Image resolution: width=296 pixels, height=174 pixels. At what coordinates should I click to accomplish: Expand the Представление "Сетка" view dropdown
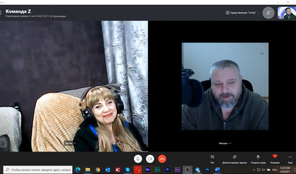(242, 12)
